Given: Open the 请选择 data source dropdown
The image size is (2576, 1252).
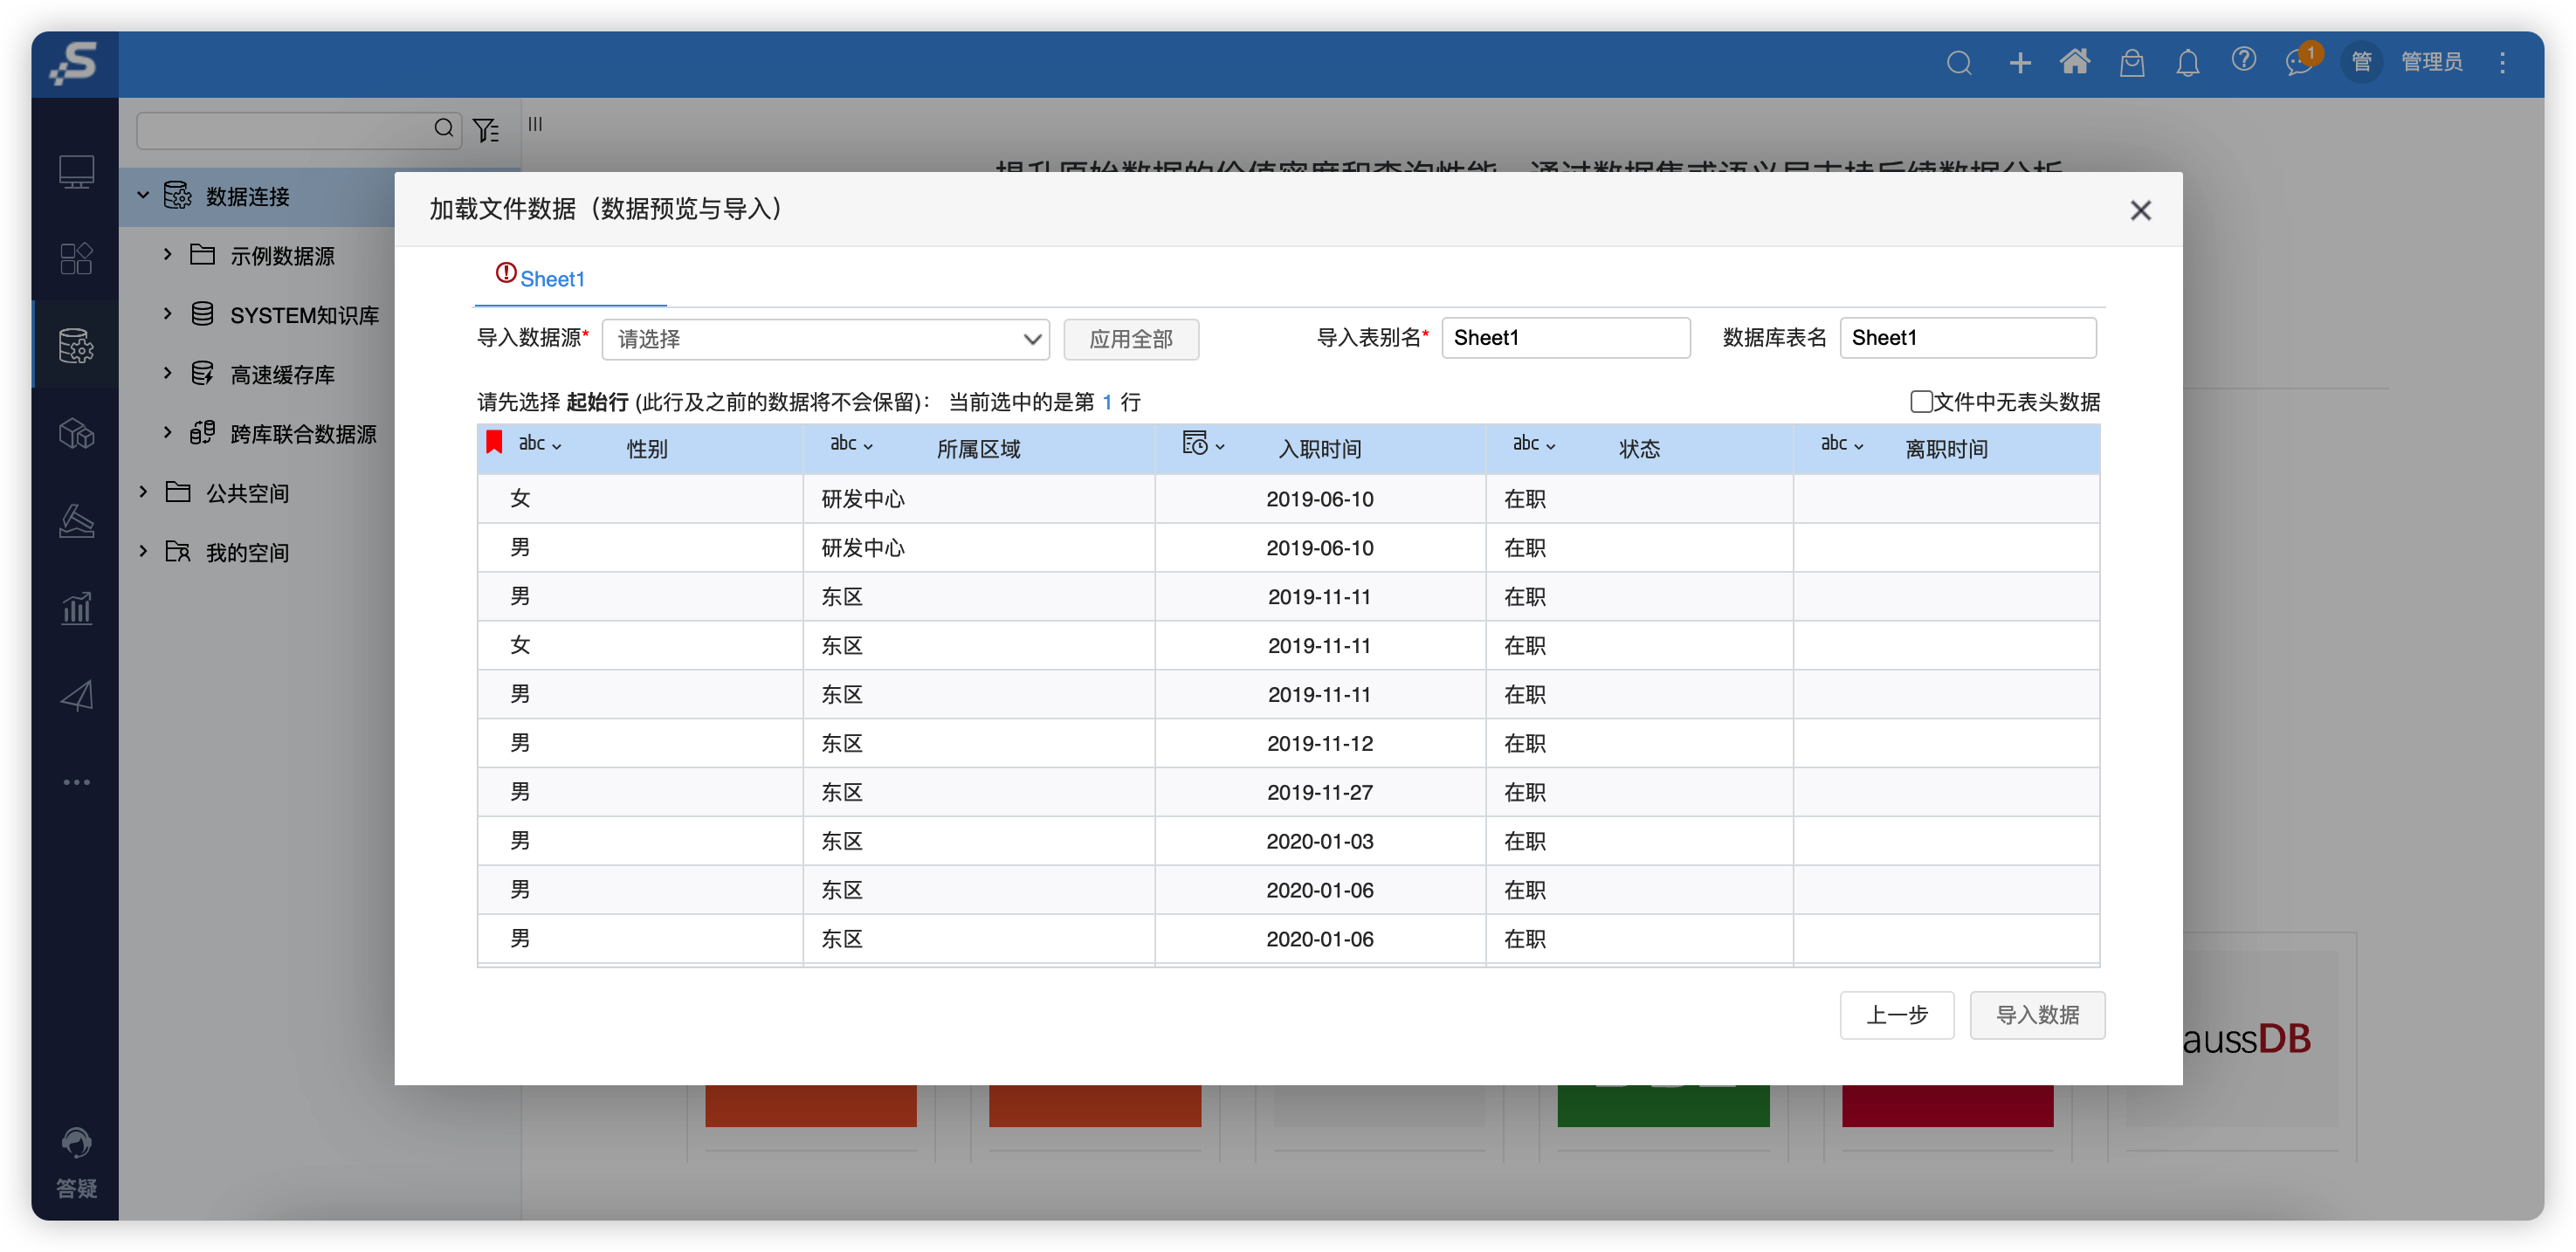Looking at the screenshot, I should pos(825,339).
